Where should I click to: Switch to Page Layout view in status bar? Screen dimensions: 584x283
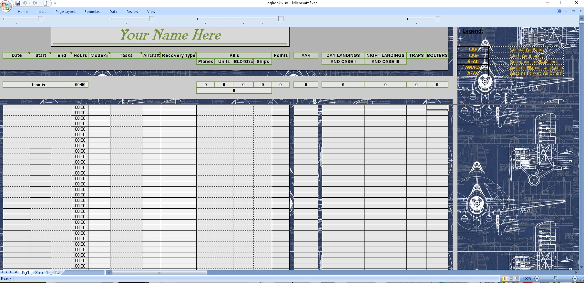tap(511, 278)
